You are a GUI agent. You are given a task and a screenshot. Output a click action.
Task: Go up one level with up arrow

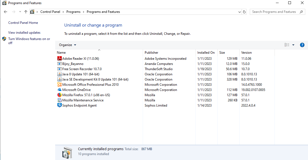point(26,12)
